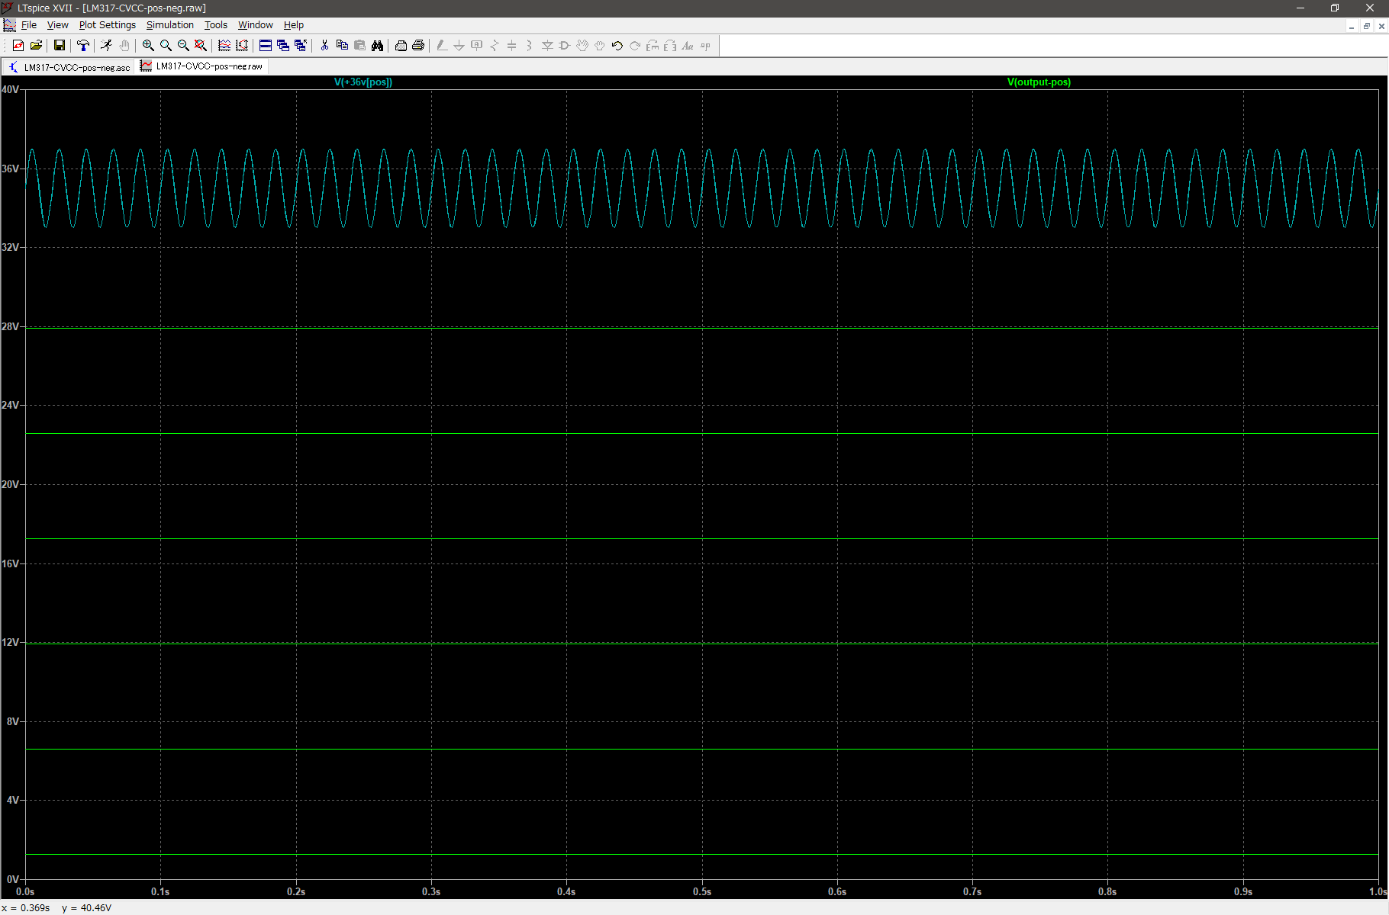
Task: Open the Simulation menu
Action: pos(170,25)
